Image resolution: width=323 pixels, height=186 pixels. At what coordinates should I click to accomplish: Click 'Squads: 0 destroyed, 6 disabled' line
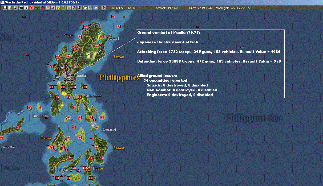coord(177,85)
